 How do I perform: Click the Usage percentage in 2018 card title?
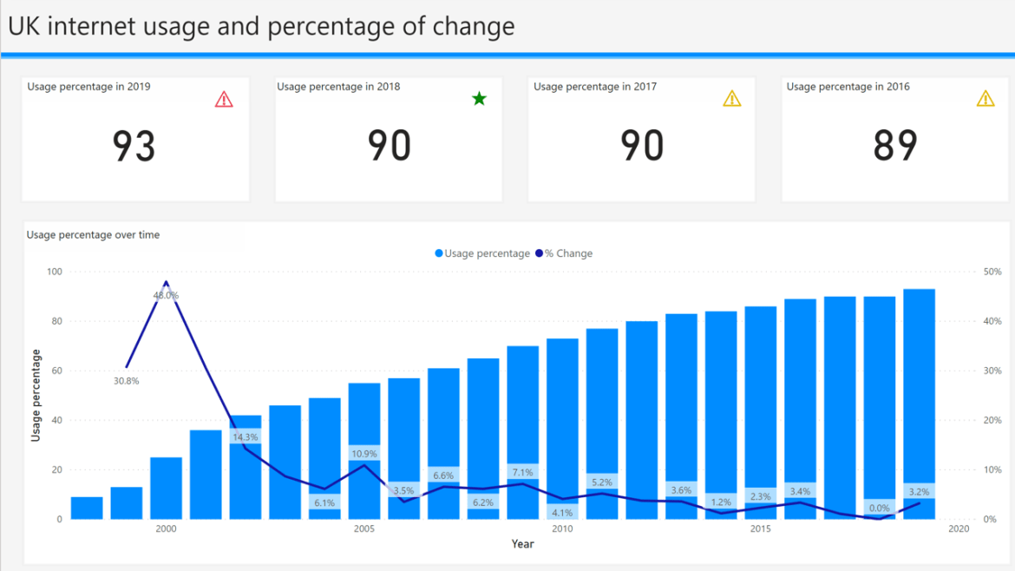point(338,87)
